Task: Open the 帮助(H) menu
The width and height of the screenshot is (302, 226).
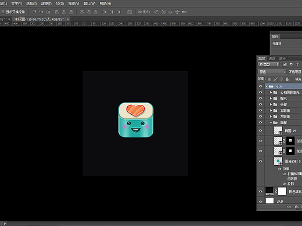Action: (105, 3)
